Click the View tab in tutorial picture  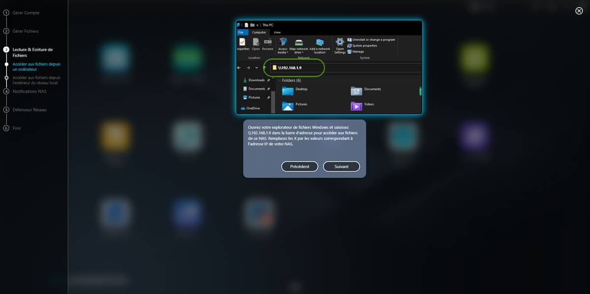(277, 32)
